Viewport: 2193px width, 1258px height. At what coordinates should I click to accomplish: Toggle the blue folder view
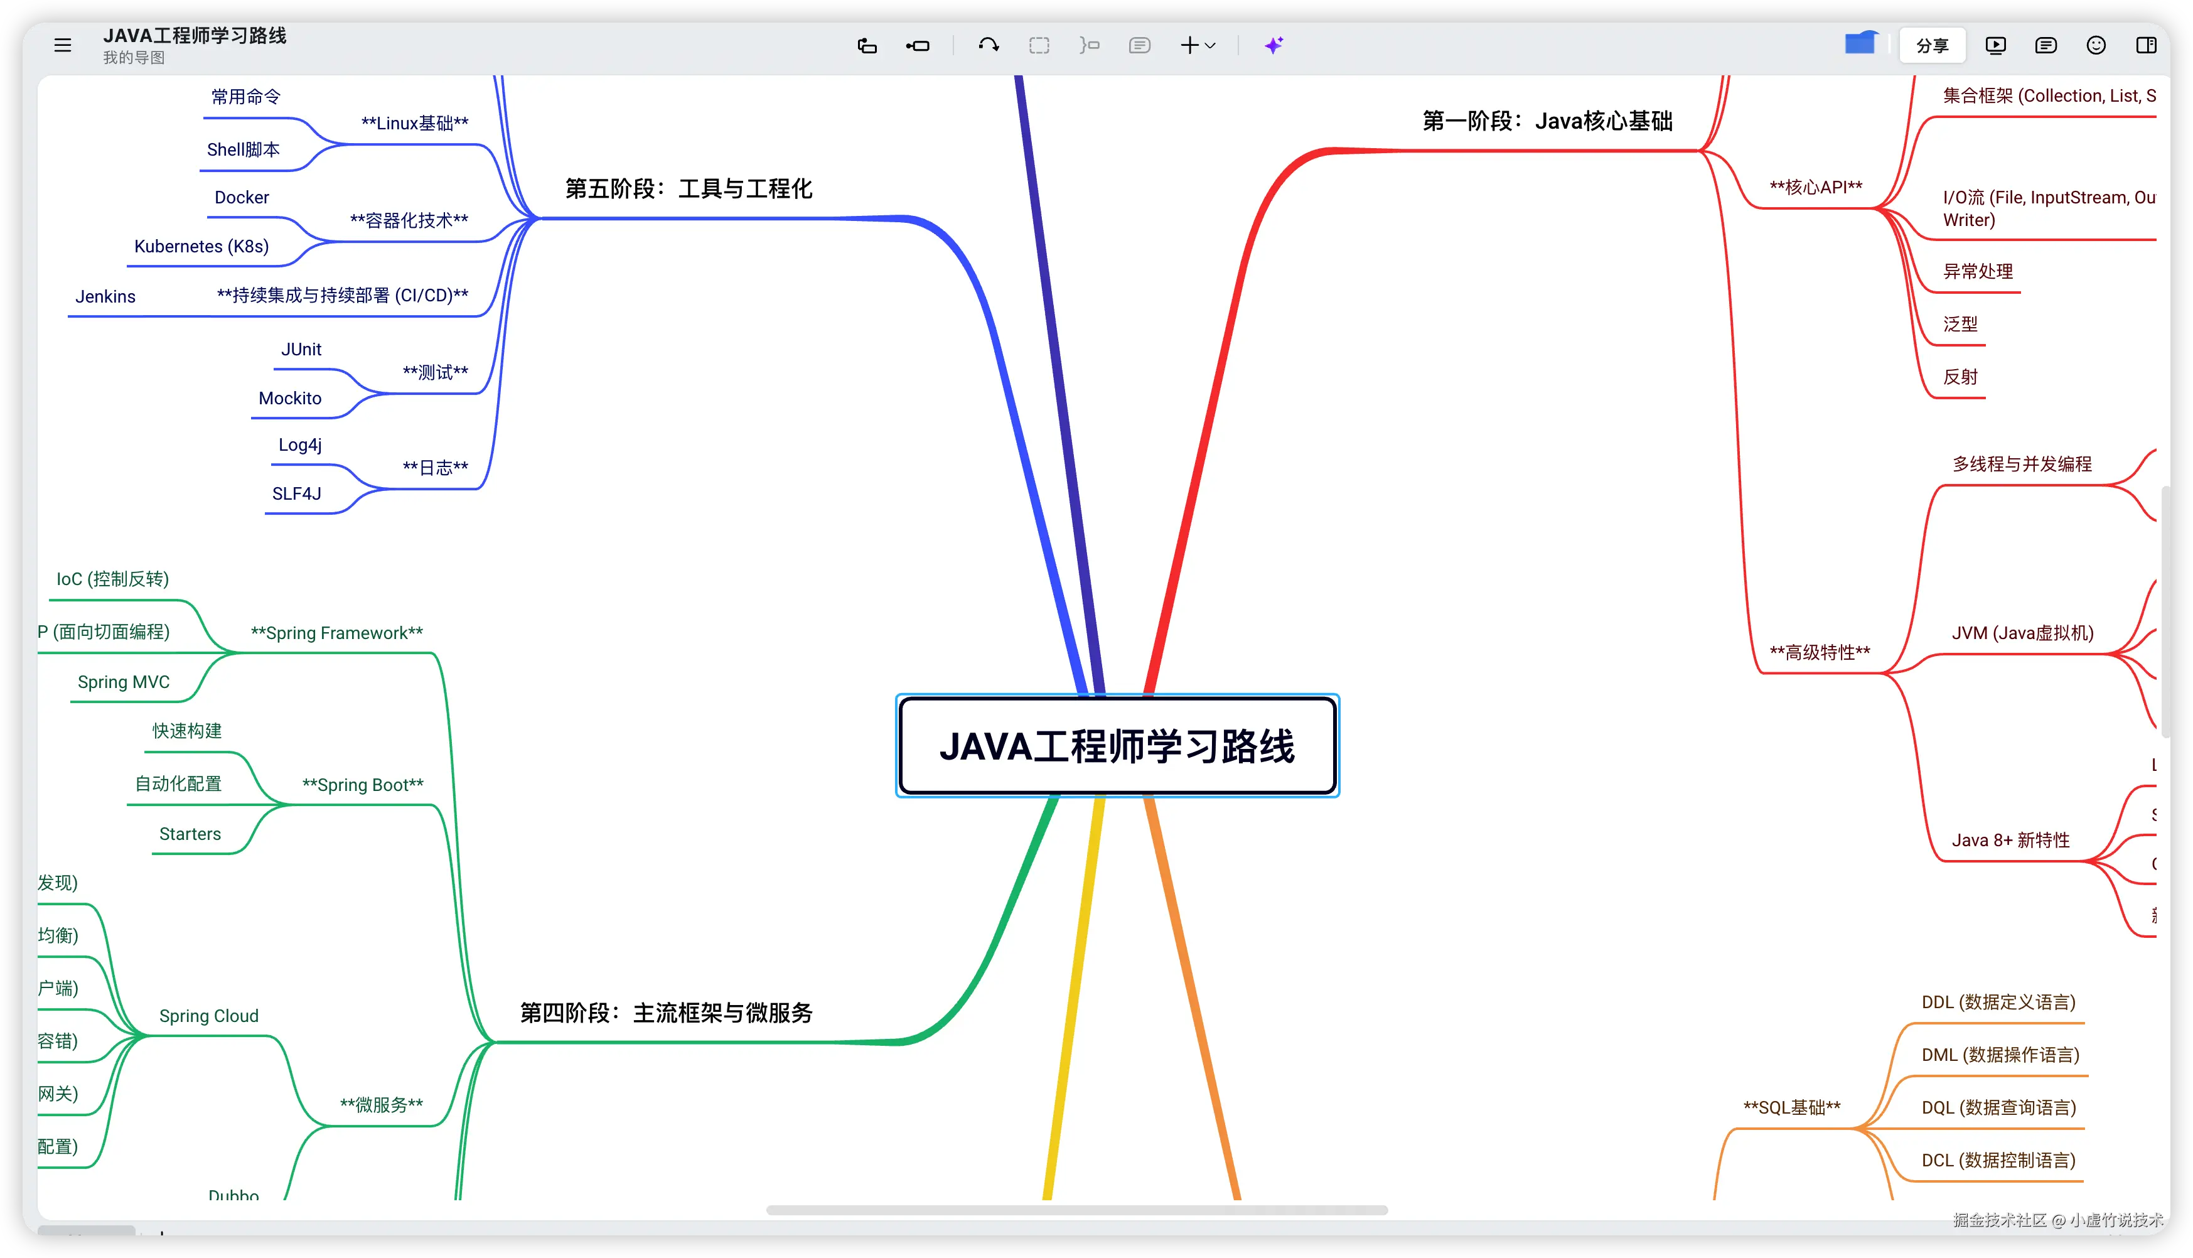pyautogui.click(x=1862, y=43)
